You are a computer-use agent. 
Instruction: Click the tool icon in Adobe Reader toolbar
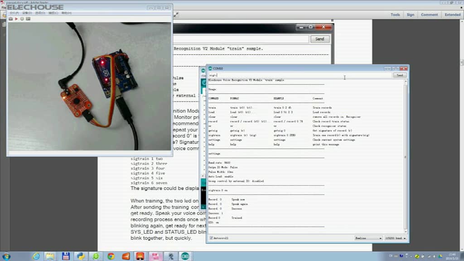(x=176, y=14)
